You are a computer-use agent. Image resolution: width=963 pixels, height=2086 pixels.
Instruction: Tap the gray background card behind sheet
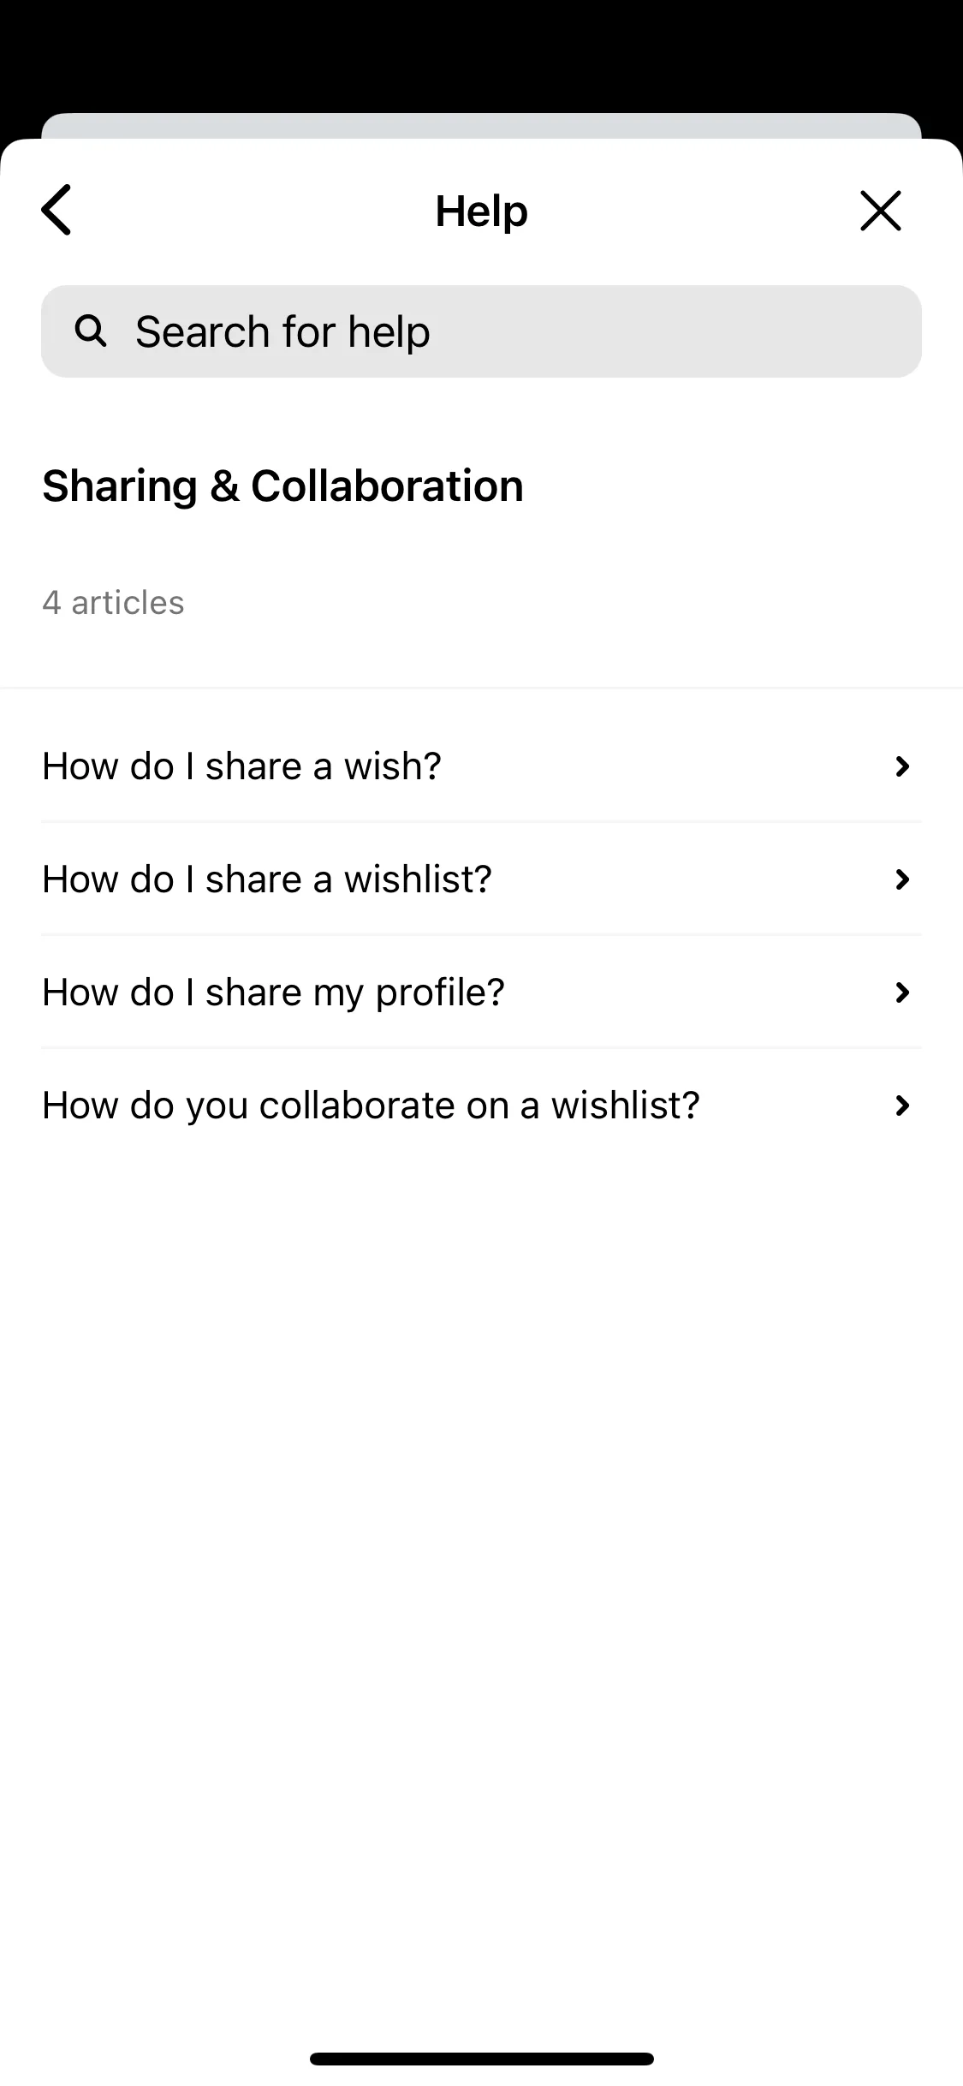click(x=481, y=125)
